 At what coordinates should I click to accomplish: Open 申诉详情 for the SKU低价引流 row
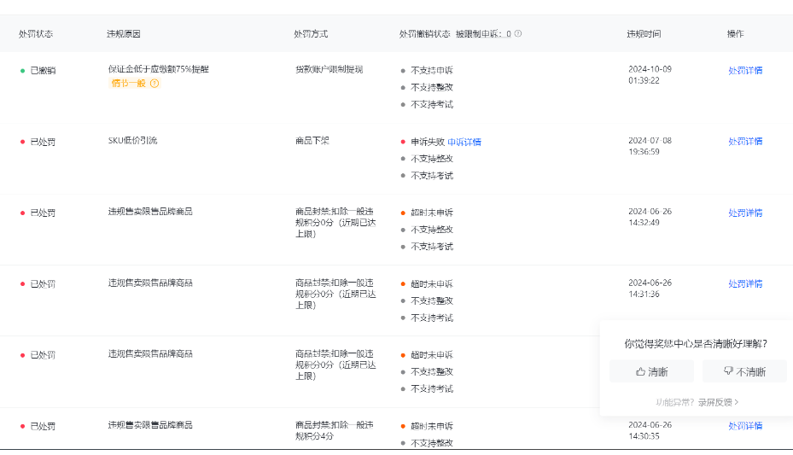tap(464, 142)
